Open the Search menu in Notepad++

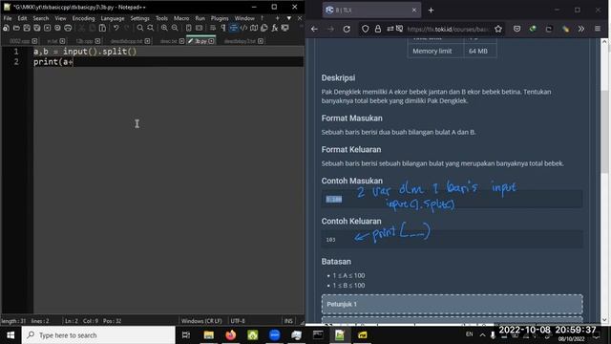(40, 18)
